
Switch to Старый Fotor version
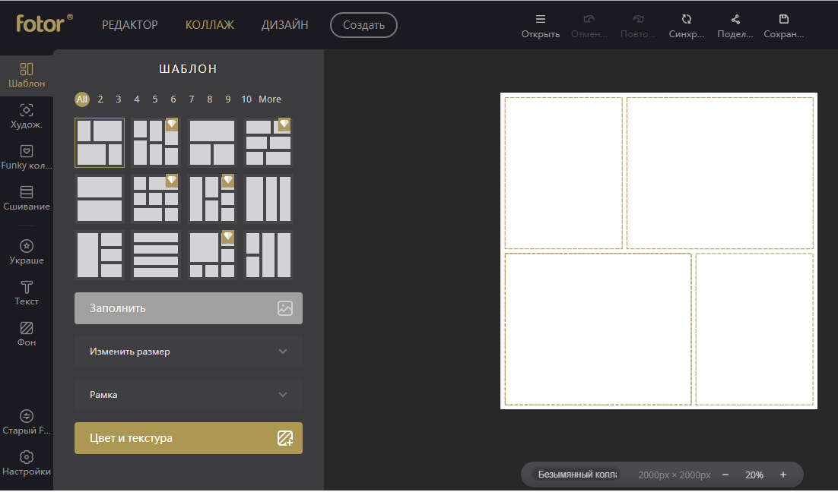[x=26, y=422]
